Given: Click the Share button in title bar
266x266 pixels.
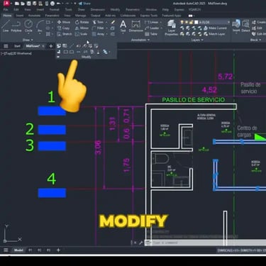Looking at the screenshot, I should (x=84, y=4).
